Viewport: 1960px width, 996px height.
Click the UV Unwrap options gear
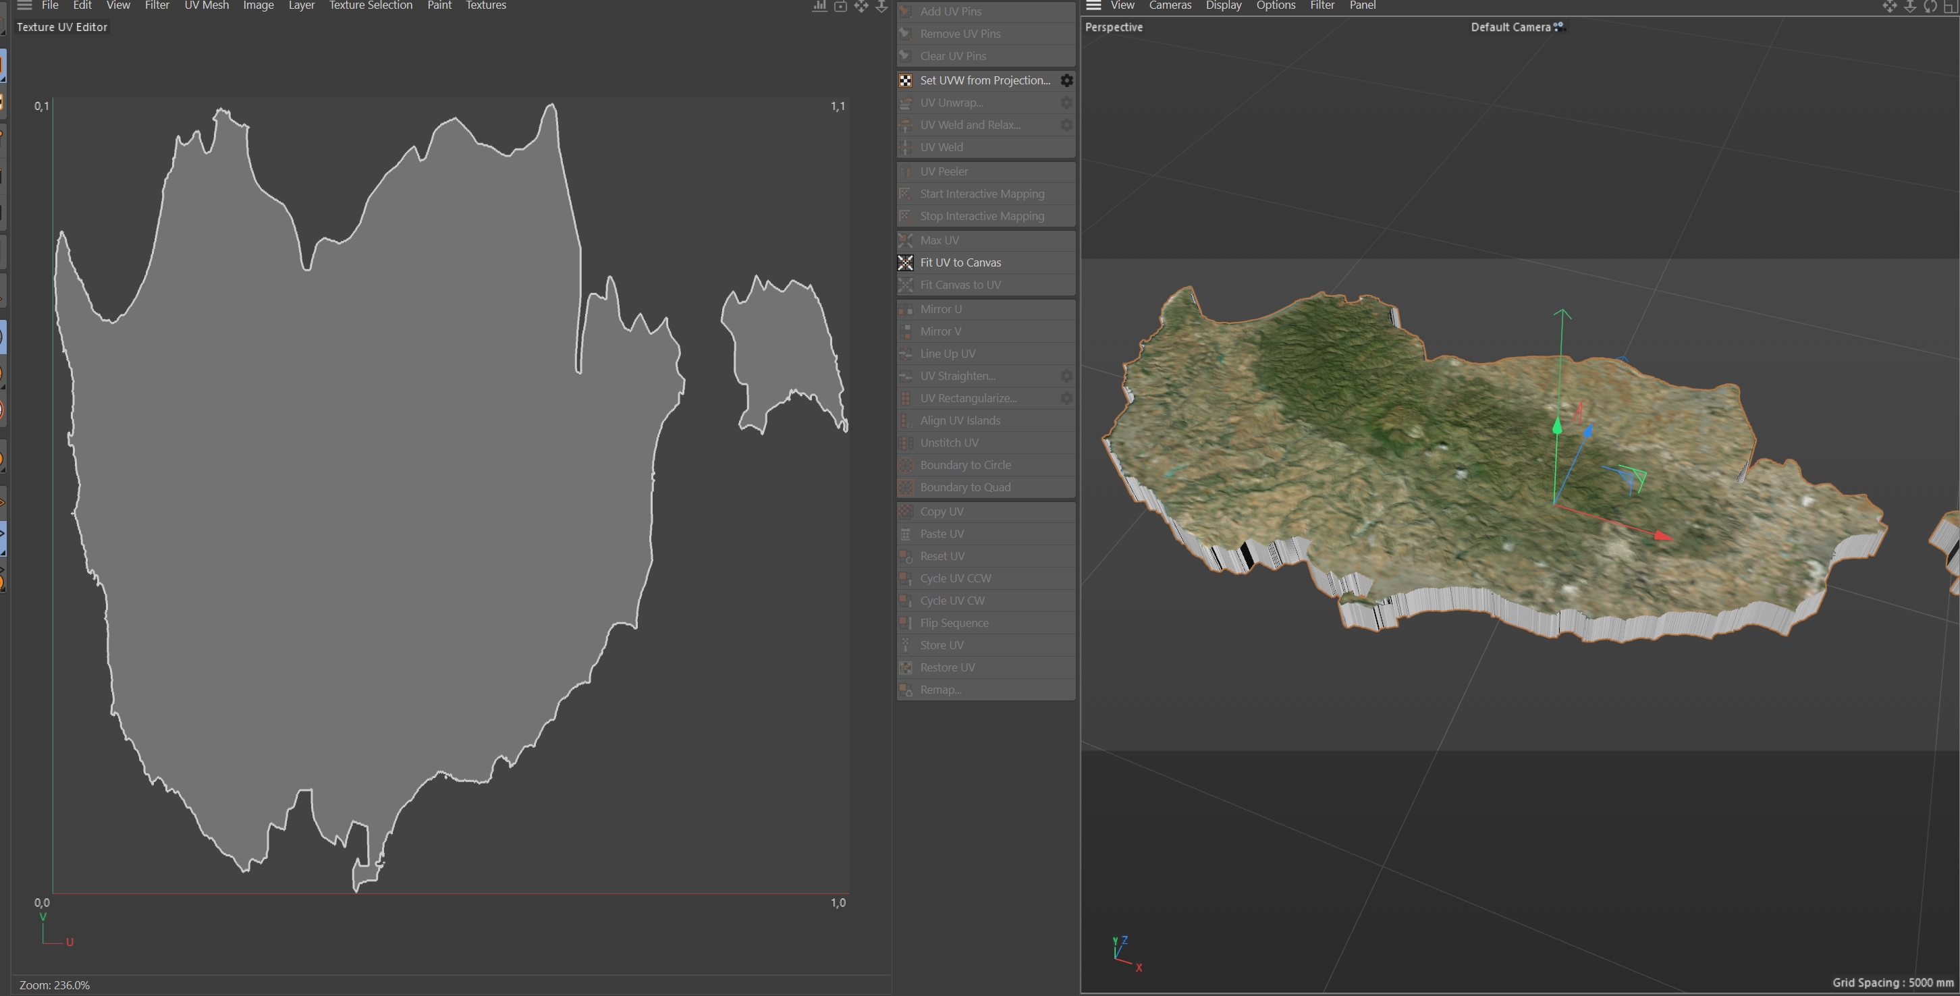pos(1067,103)
